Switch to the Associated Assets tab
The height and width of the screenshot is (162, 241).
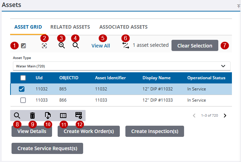pyautogui.click(x=123, y=27)
